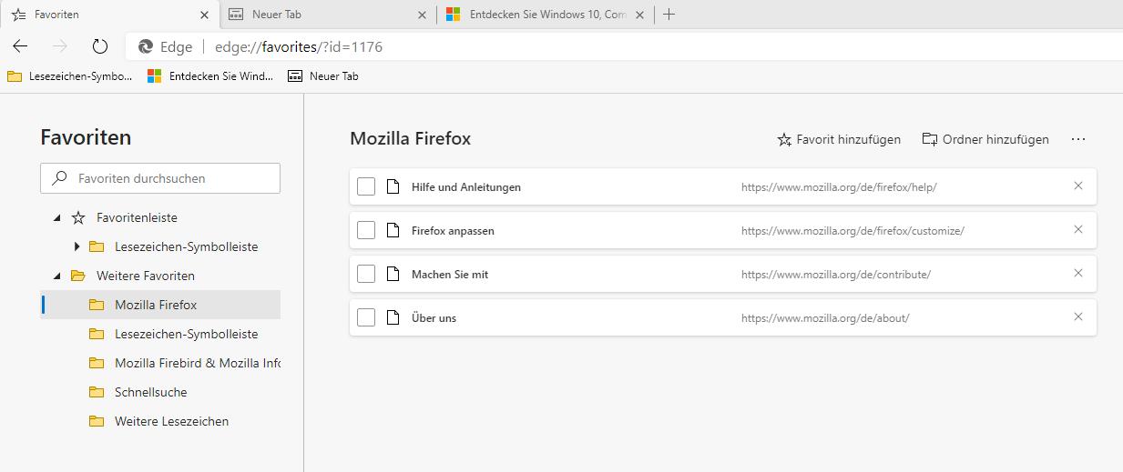Expand the Lesezeichen-Symbolleiste subfolder arrow
Screen dimensions: 1123x472
coord(77,246)
